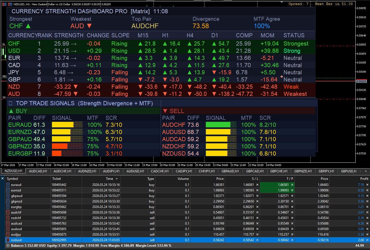
Task: Click the audchf sell position icon
Action: [8, 212]
